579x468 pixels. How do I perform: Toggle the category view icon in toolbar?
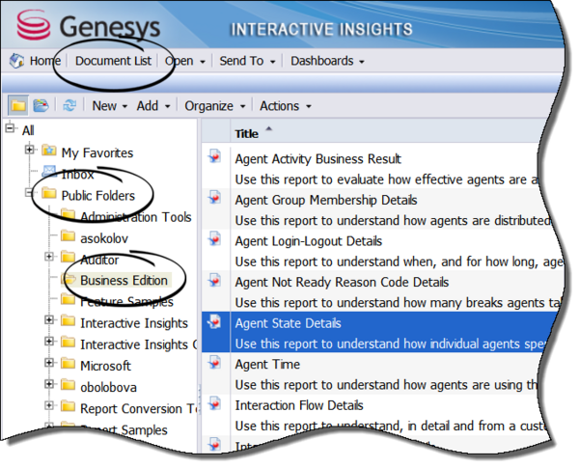[x=41, y=105]
